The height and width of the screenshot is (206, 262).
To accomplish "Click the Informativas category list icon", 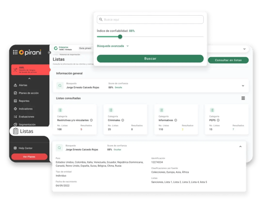I will (x=161, y=110).
